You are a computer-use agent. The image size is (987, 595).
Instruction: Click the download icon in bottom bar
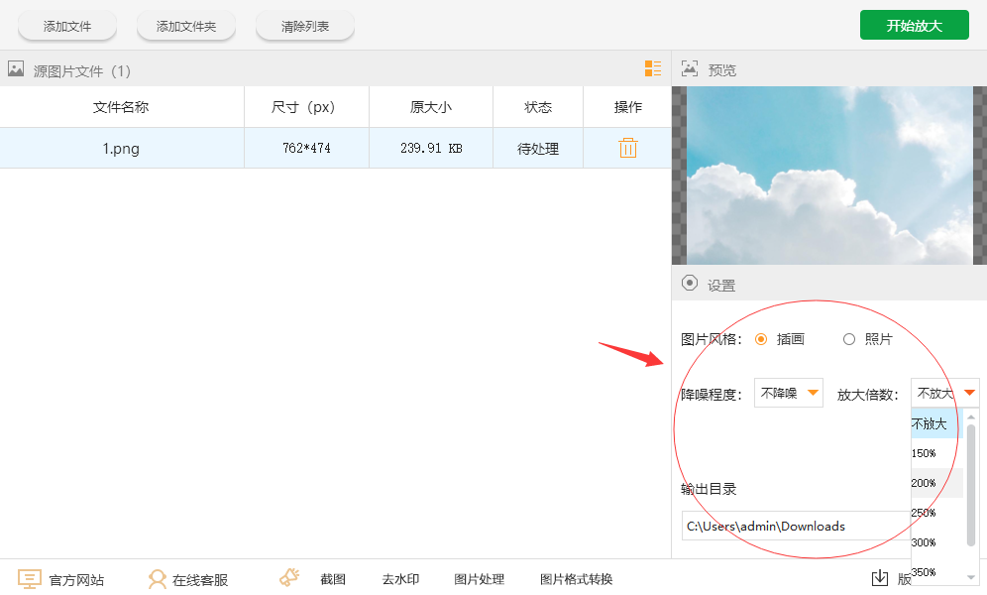(x=879, y=578)
